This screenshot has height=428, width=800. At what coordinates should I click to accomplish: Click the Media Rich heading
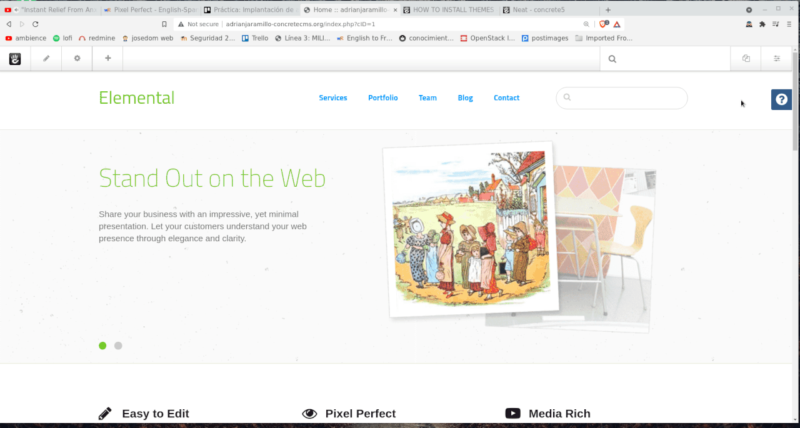click(x=559, y=414)
